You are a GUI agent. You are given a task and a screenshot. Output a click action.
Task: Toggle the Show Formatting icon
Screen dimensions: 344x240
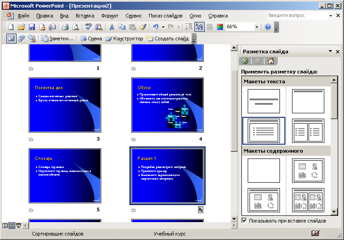199,27
